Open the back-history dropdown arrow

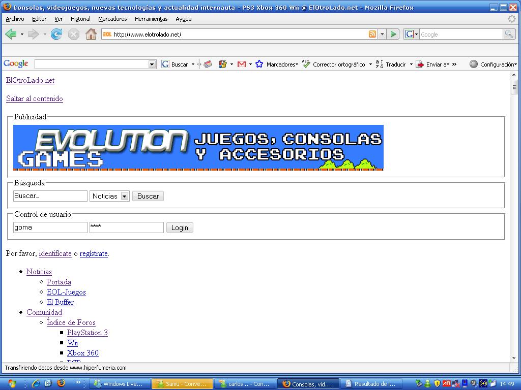22,34
